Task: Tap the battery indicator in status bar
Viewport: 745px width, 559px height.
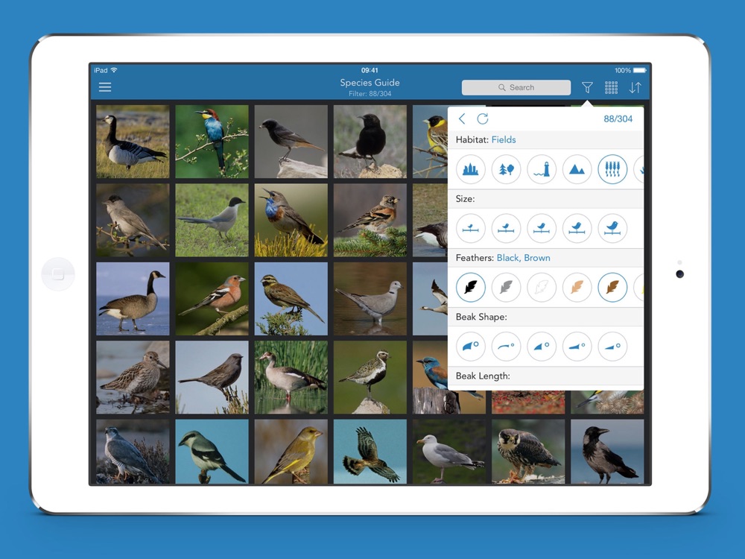Action: (639, 70)
